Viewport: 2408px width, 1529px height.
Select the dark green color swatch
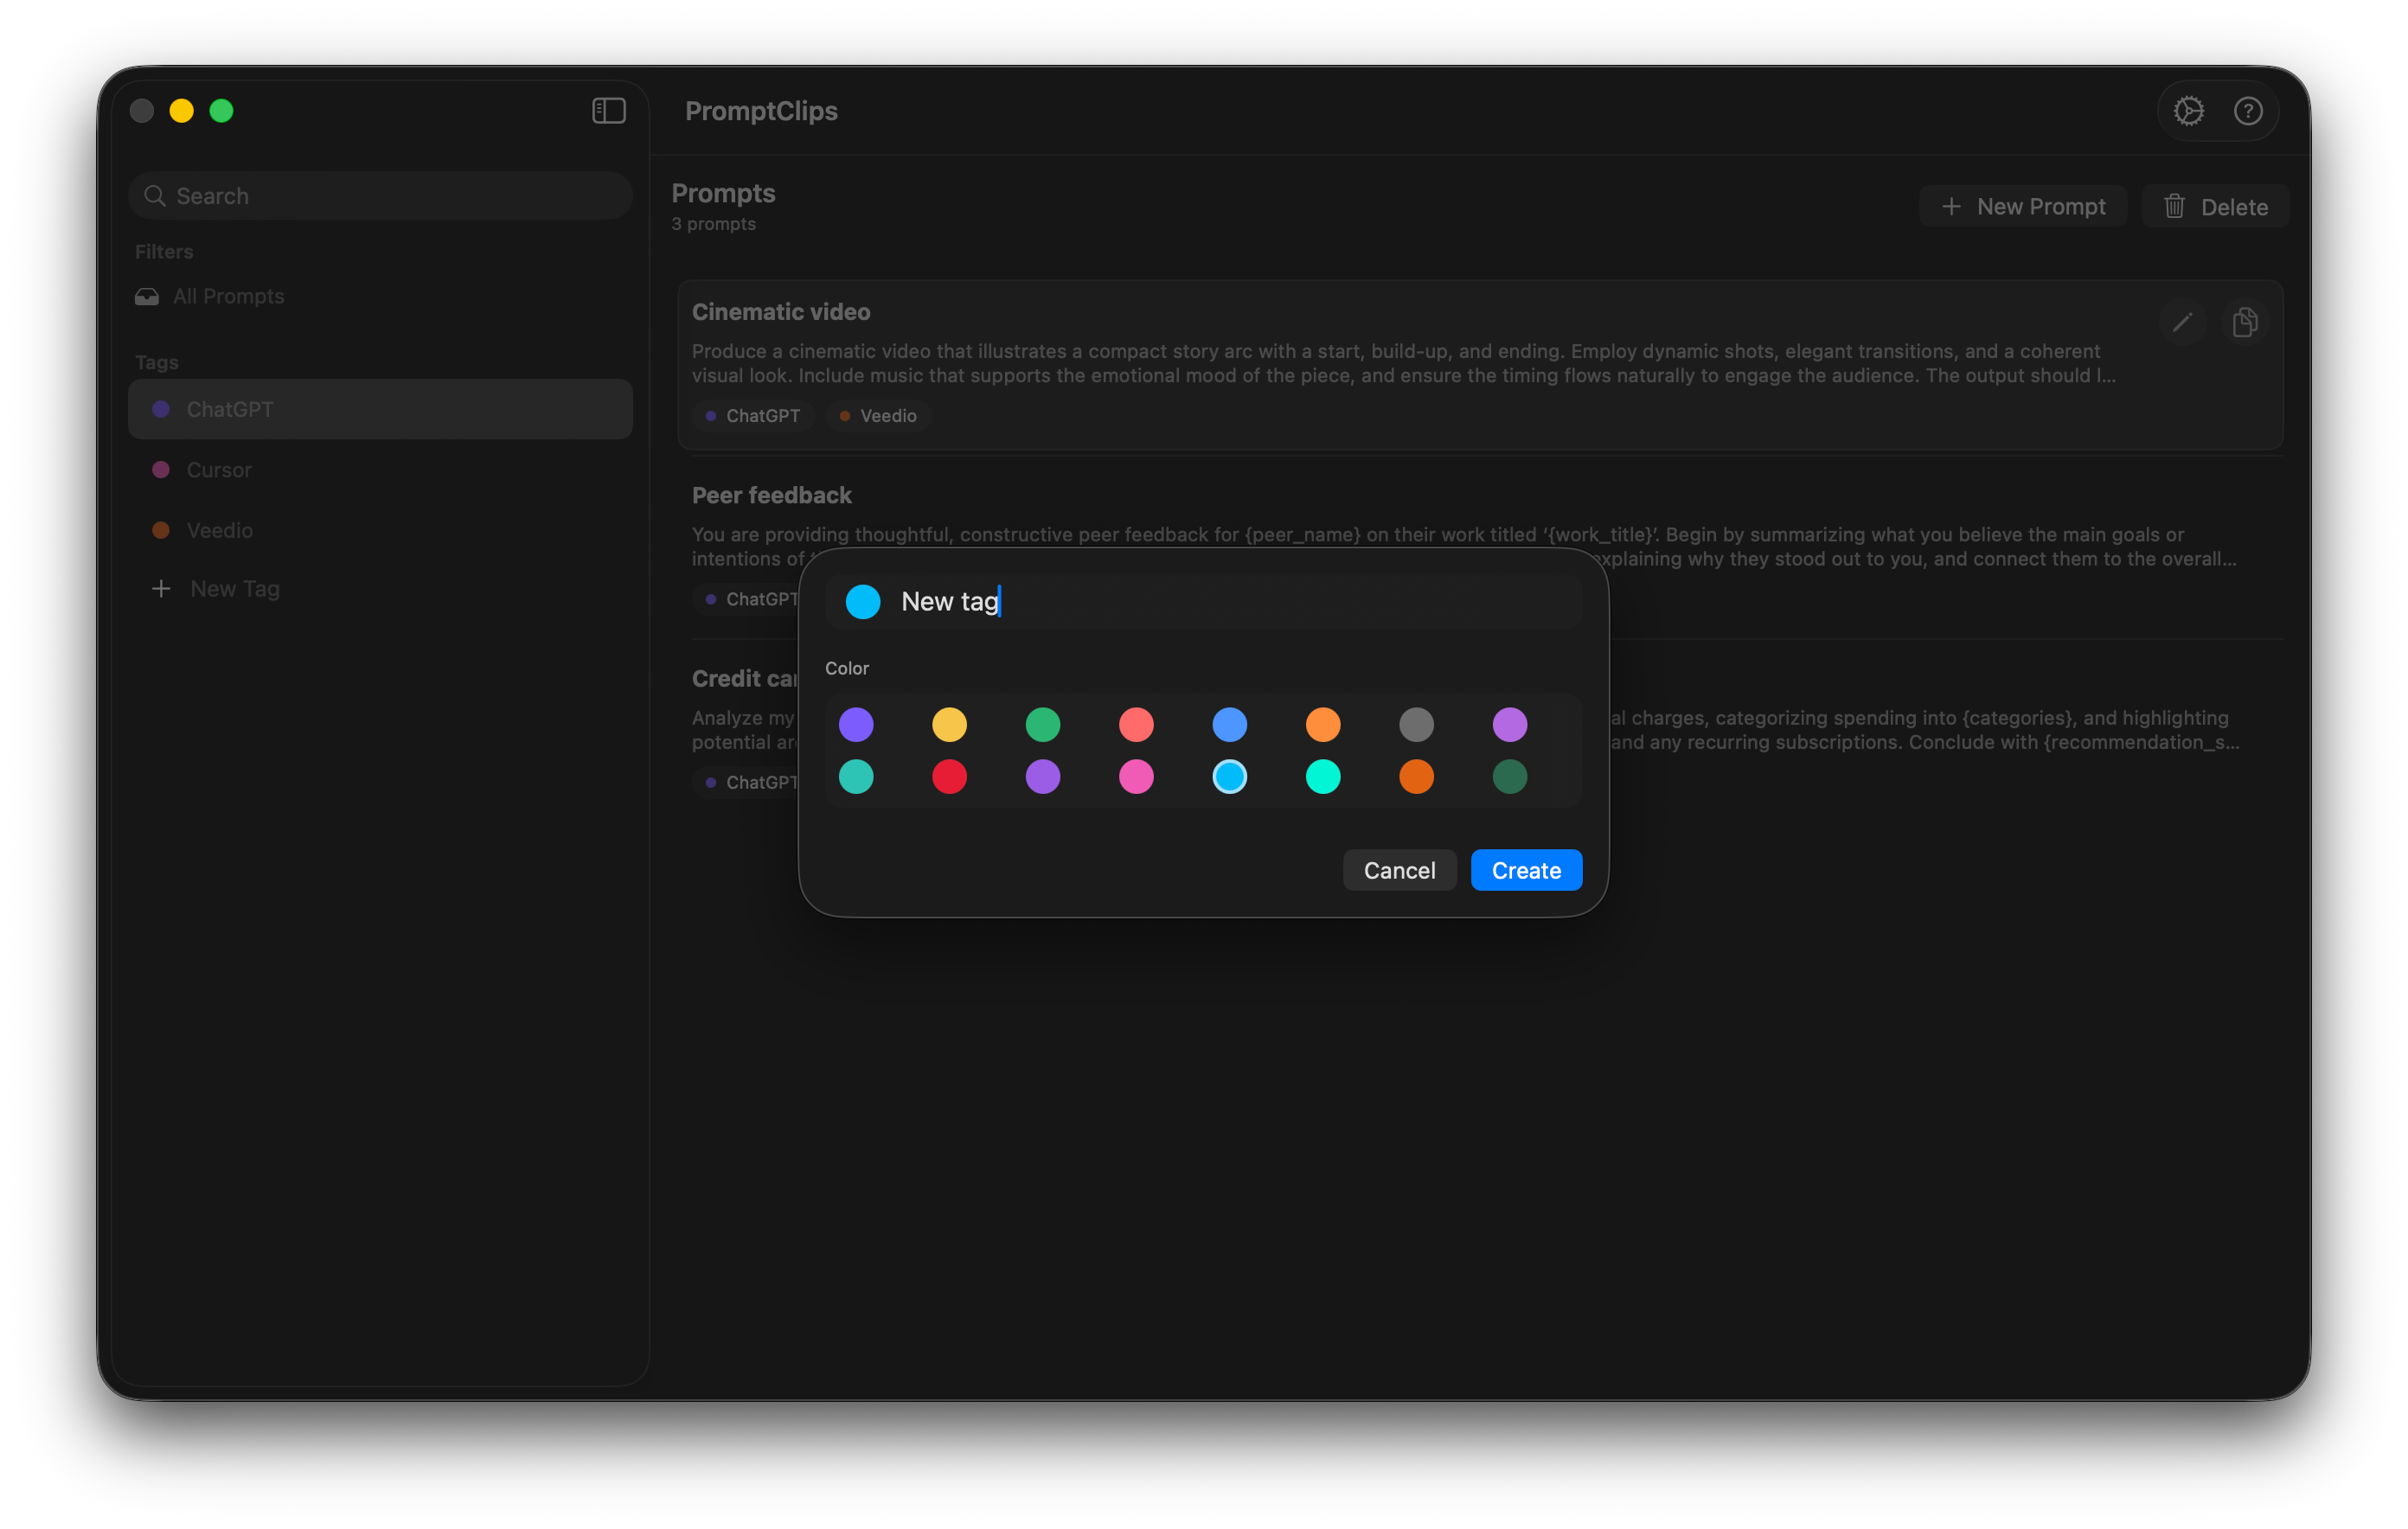click(1509, 776)
